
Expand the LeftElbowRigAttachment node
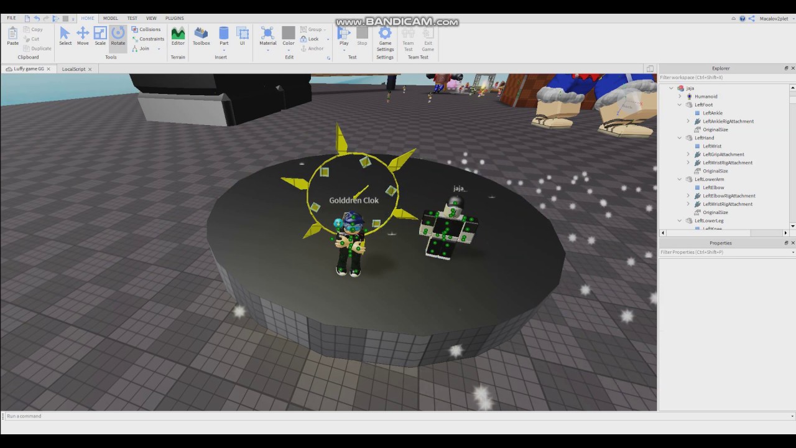point(688,195)
